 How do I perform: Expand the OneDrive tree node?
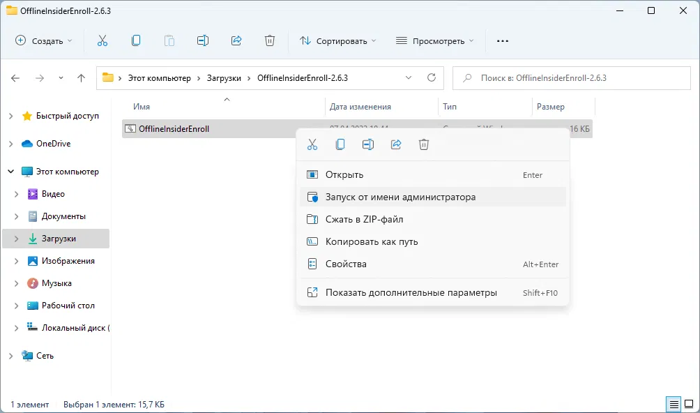(10, 144)
